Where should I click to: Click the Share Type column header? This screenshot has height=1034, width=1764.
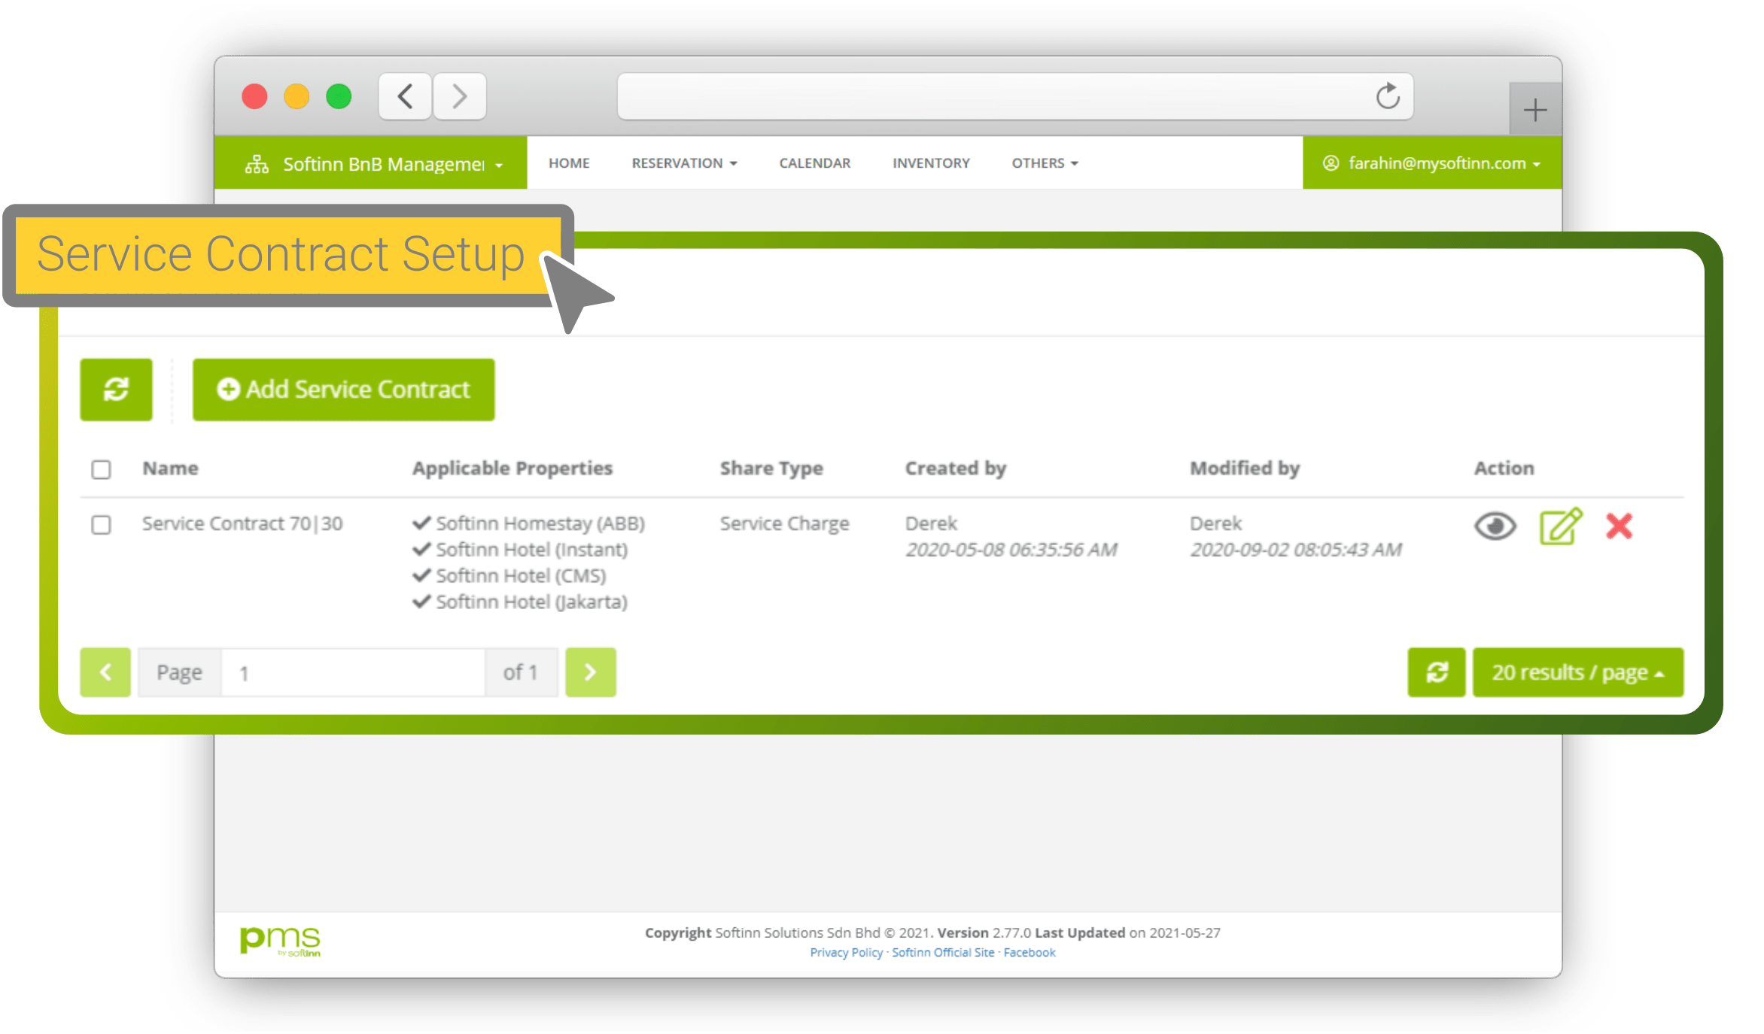[x=771, y=468]
